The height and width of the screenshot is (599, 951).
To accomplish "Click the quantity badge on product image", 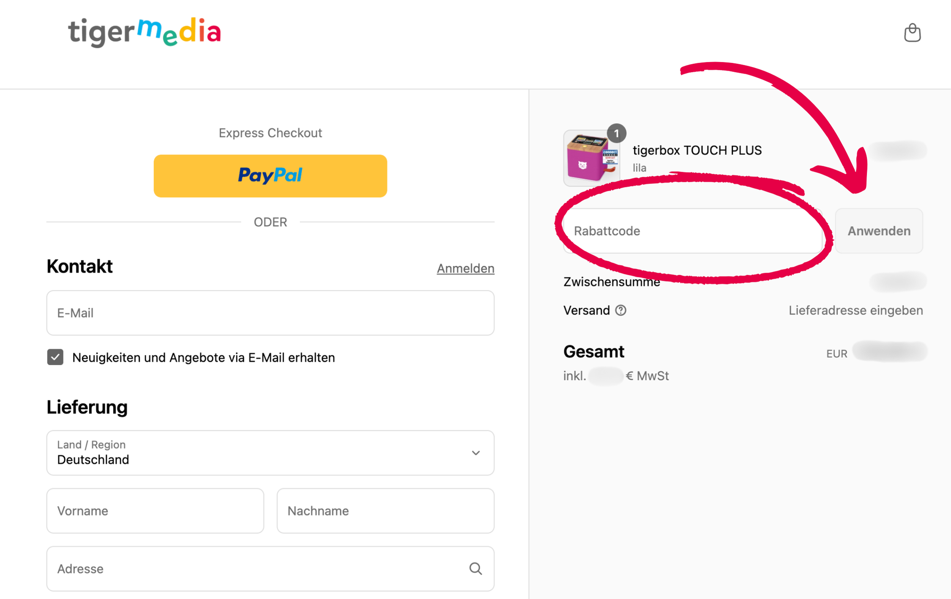I will (617, 134).
